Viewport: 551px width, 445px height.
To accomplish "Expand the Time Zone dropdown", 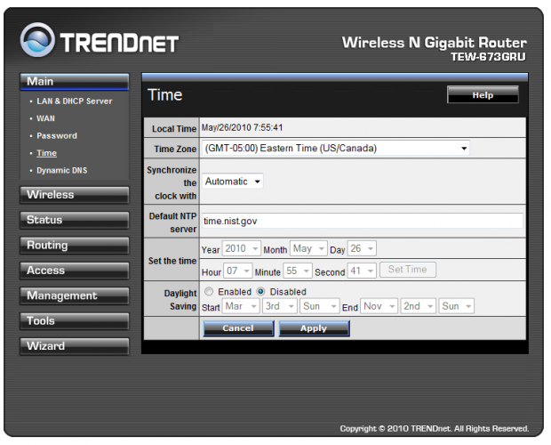I will [x=336, y=148].
